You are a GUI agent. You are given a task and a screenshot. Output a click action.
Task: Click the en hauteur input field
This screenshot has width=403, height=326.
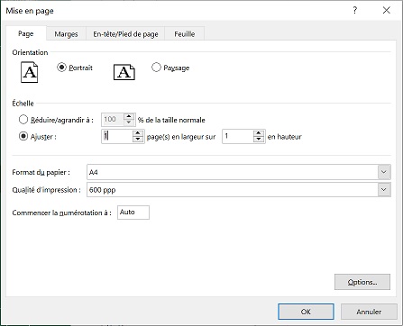(238, 136)
